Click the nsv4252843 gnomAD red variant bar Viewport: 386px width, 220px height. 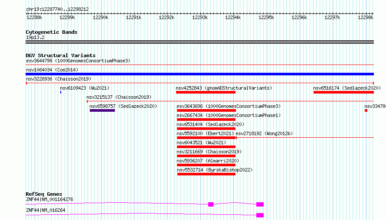(206, 92)
